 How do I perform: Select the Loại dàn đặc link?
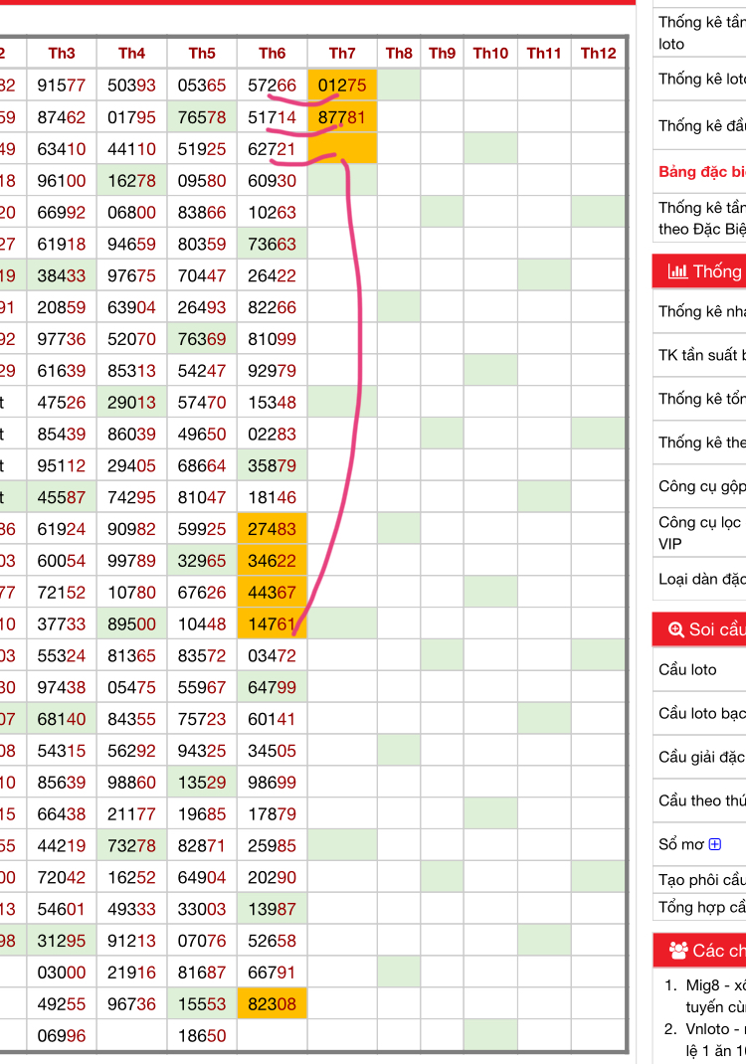pos(701,579)
